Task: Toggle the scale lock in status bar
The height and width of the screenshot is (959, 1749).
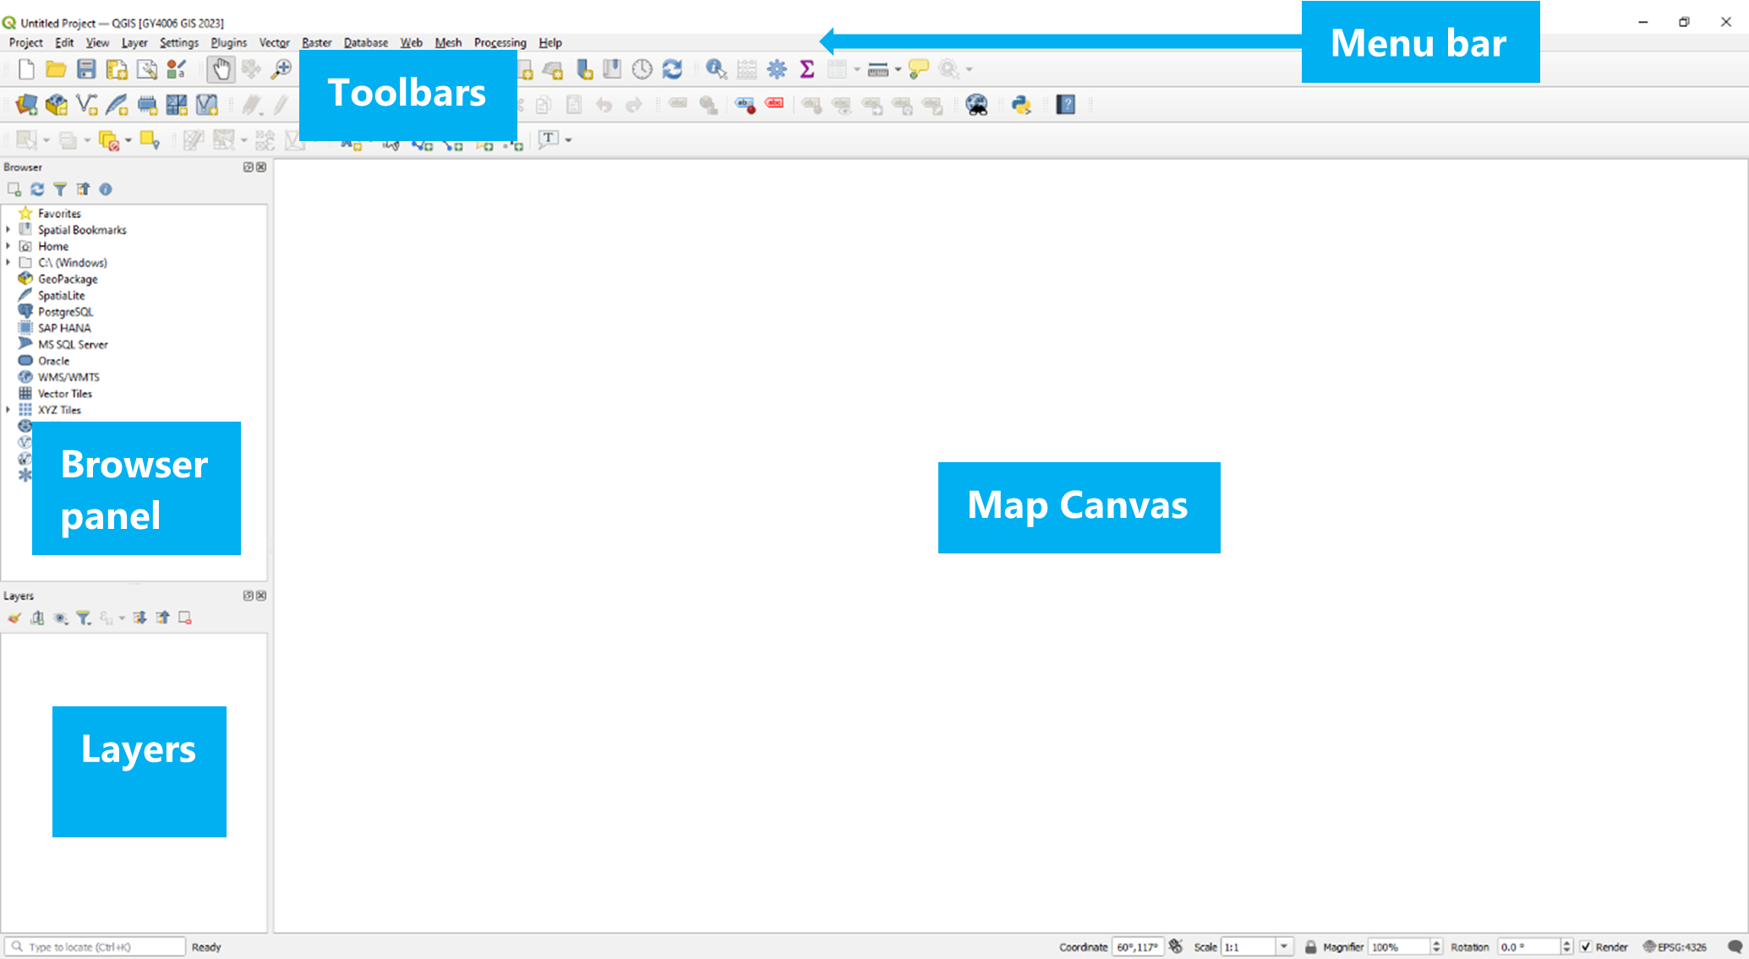Action: (1311, 946)
